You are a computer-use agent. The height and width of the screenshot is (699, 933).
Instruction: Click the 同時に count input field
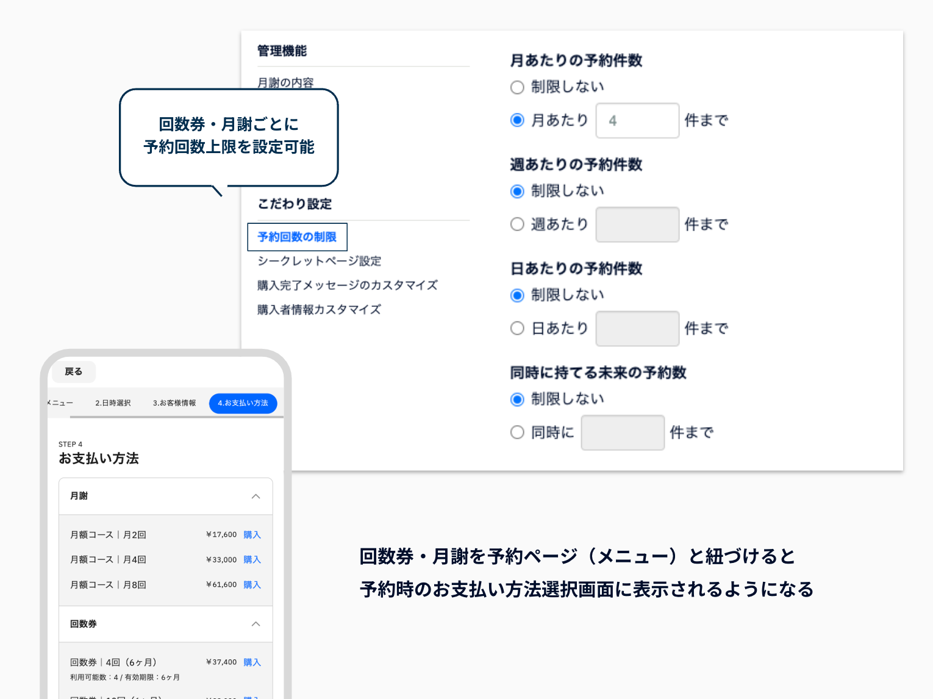(x=622, y=432)
